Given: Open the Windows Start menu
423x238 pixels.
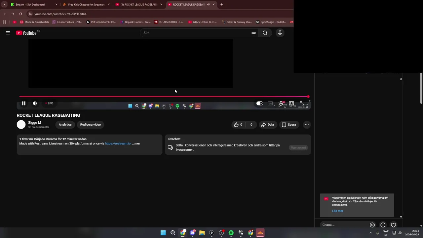Looking at the screenshot, I should (x=163, y=233).
